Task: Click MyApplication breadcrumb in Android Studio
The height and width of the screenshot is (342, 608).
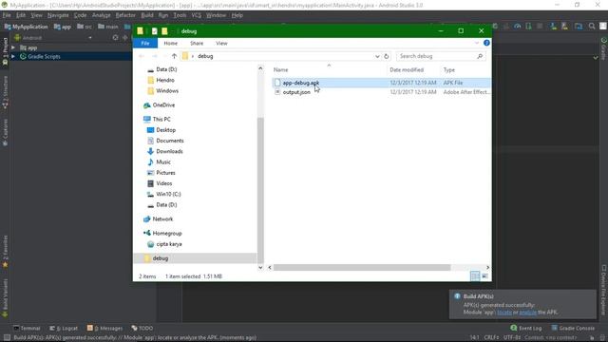Action: 26,27
